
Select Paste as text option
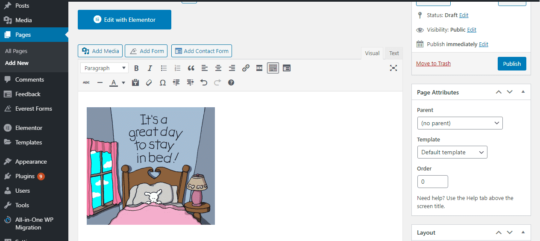(x=135, y=82)
